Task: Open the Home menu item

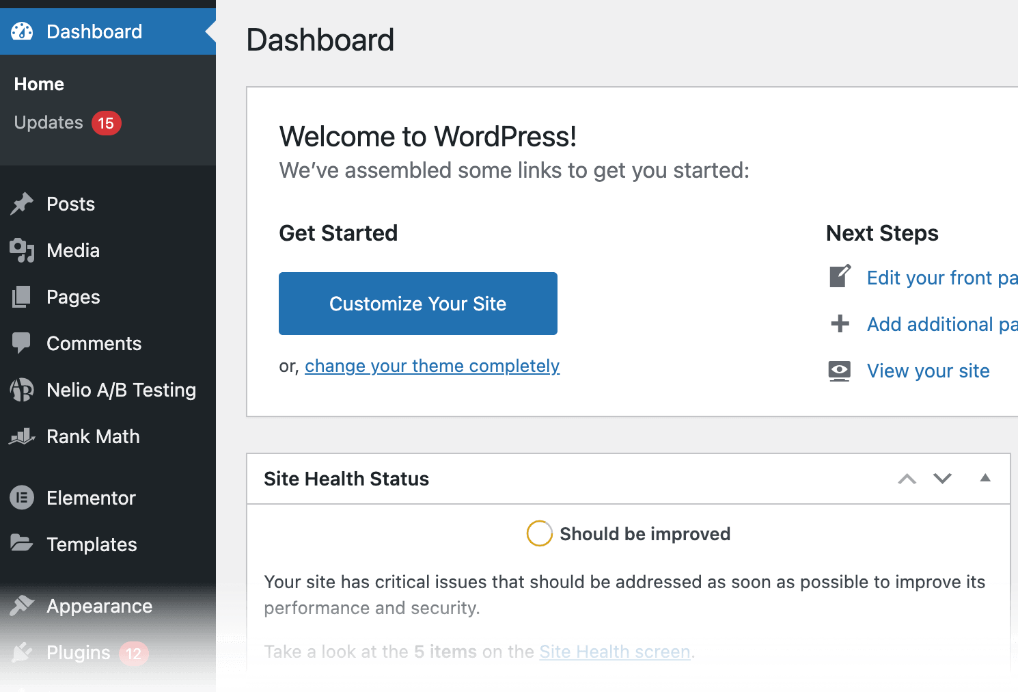Action: coord(38,83)
